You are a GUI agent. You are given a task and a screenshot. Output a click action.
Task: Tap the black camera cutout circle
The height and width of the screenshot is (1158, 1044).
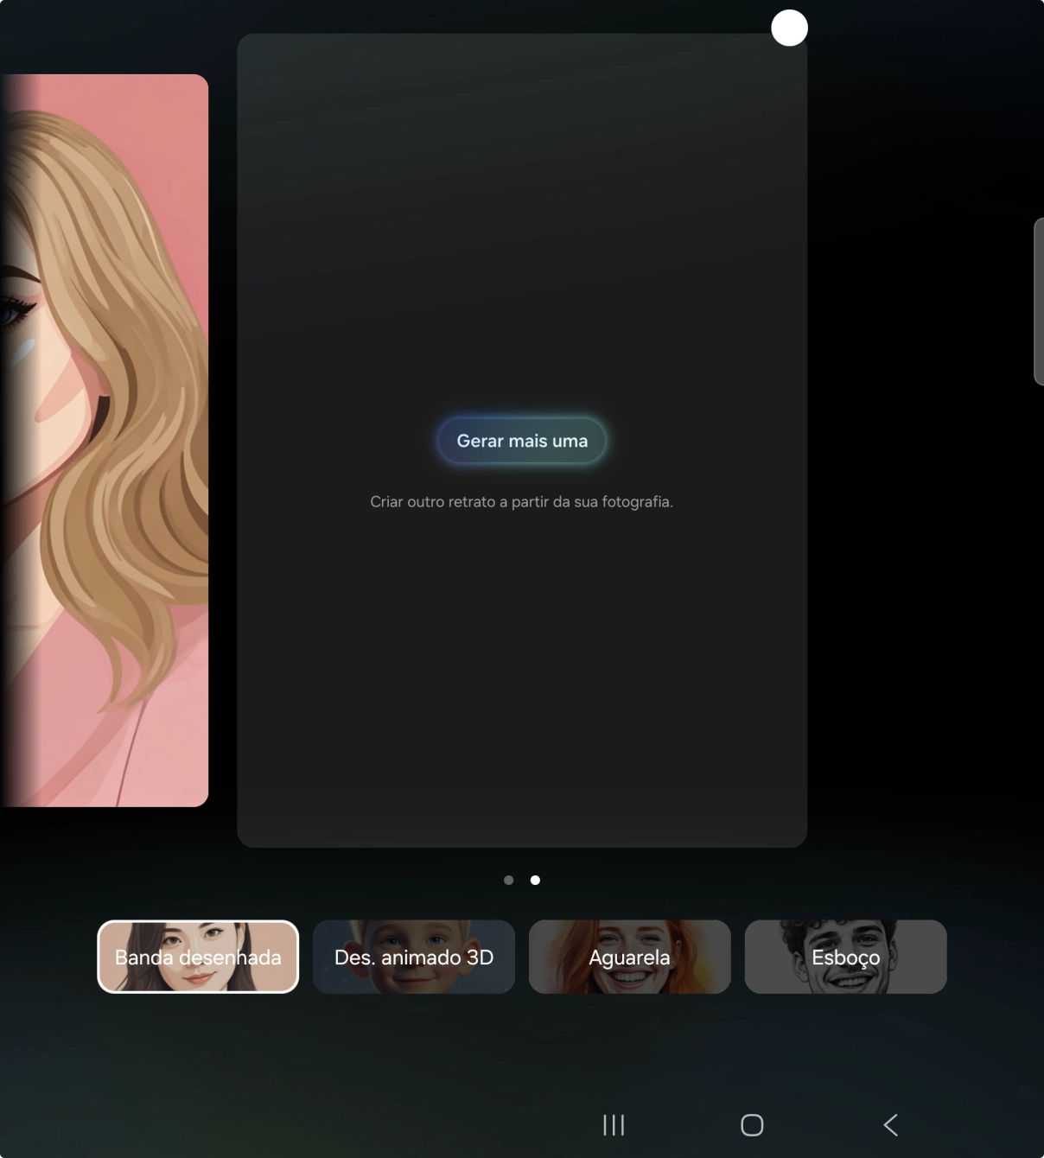click(789, 28)
